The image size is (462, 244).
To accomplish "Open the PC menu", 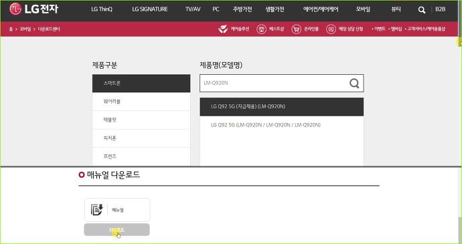I will [x=216, y=9].
